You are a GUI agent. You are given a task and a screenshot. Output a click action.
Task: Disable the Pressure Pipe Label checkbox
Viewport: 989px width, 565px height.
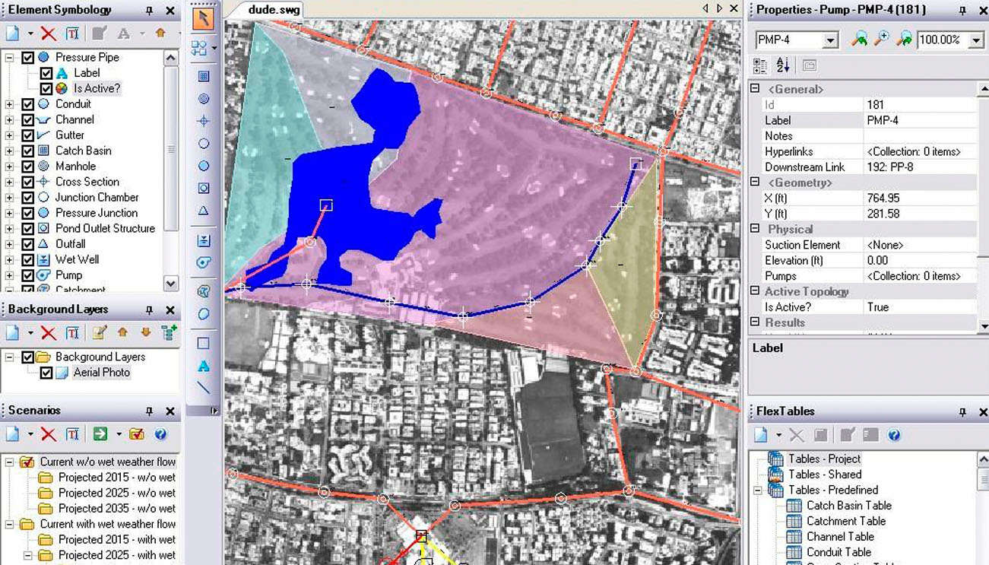tap(46, 73)
